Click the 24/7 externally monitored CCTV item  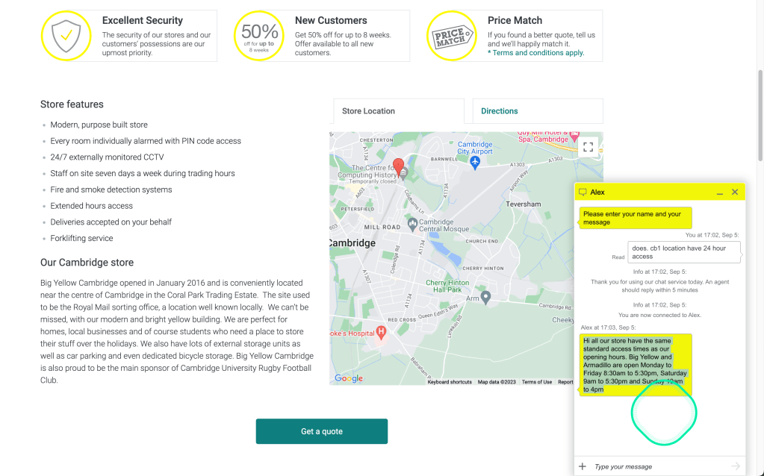pyautogui.click(x=107, y=157)
